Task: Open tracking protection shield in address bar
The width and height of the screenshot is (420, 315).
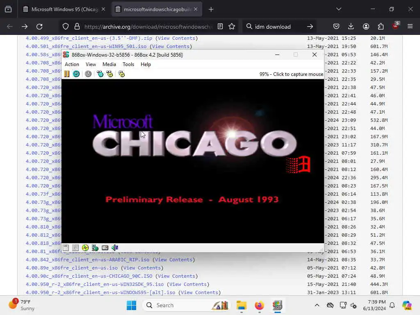Action: 66,27
